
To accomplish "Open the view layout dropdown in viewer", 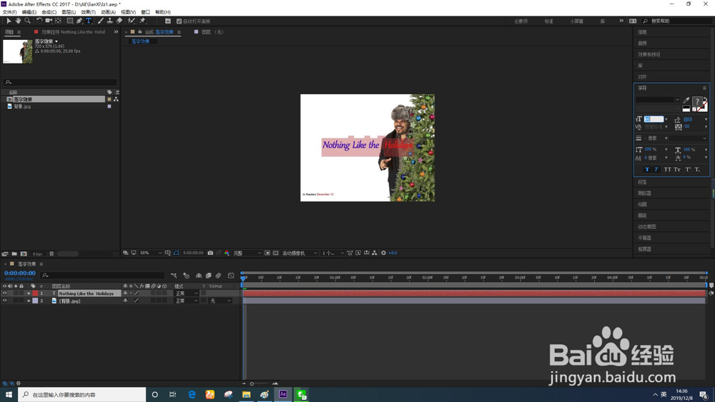I will tap(333, 253).
